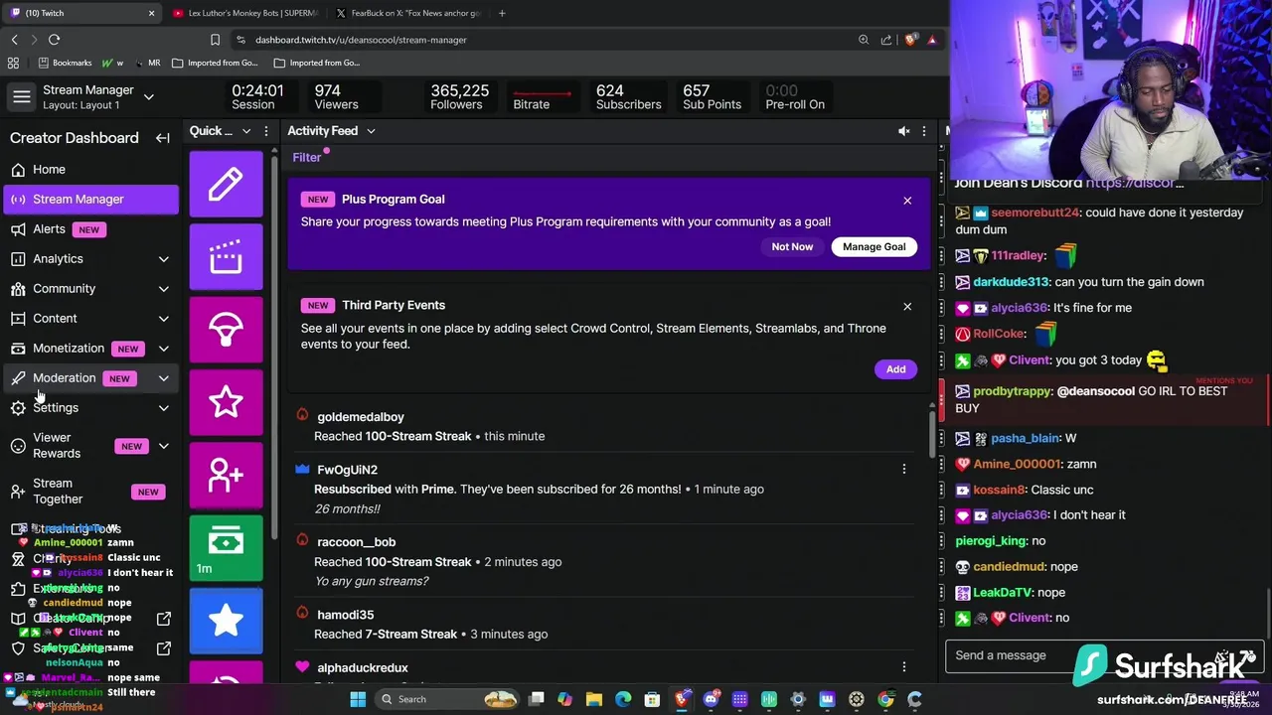Open the Discord link in chat
The height and width of the screenshot is (715, 1272).
pyautogui.click(x=1134, y=183)
